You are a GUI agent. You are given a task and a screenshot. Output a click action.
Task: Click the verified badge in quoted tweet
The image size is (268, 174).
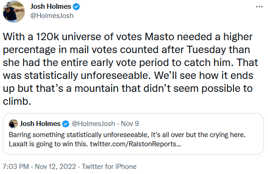click(66, 124)
